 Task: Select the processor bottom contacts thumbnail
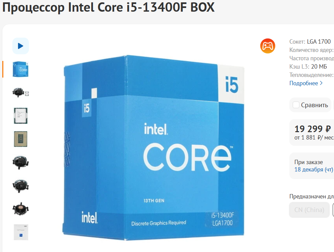20,139
